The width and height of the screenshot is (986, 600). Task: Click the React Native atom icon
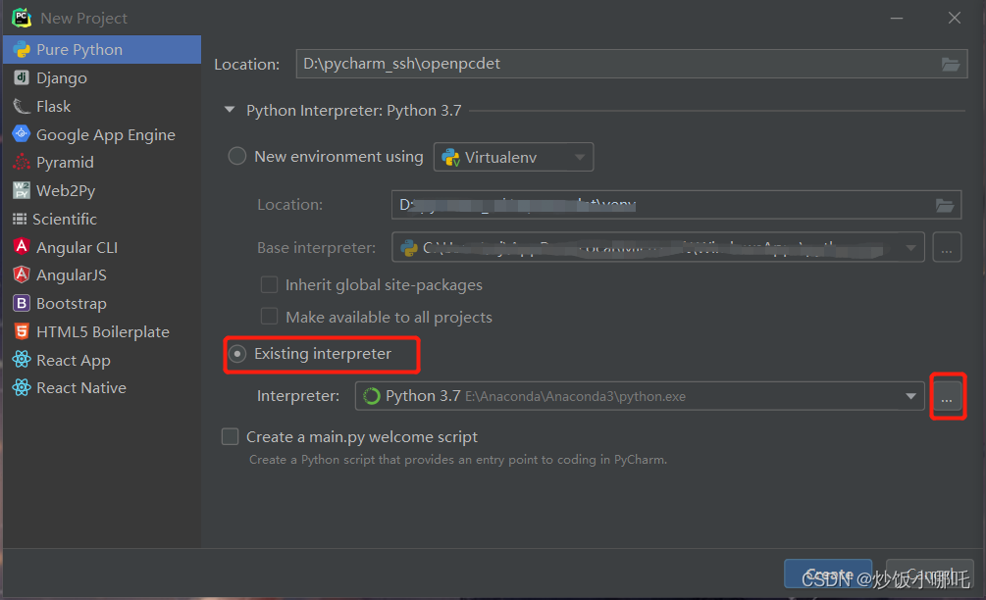click(x=22, y=387)
